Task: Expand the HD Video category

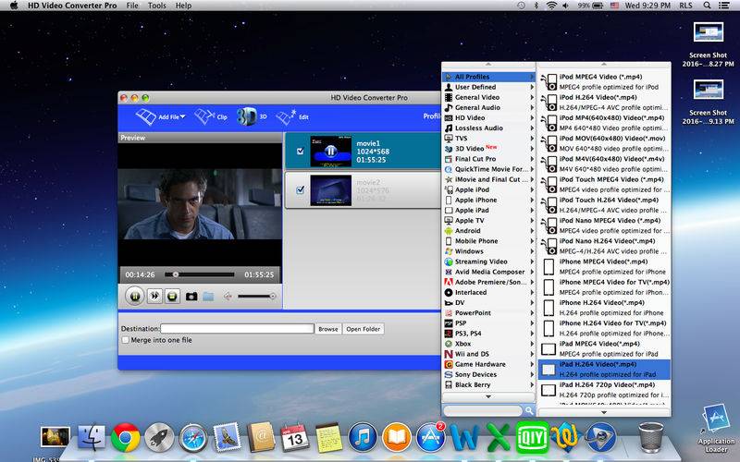Action: tap(488, 118)
